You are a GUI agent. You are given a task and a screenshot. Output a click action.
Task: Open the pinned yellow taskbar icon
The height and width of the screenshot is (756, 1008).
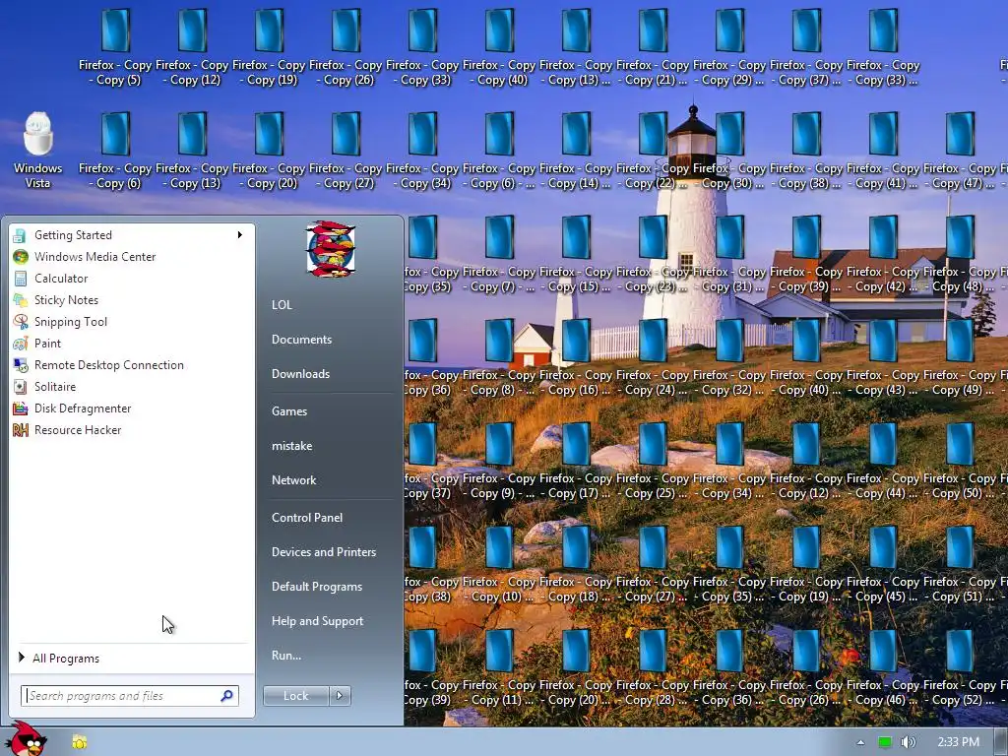click(x=80, y=742)
